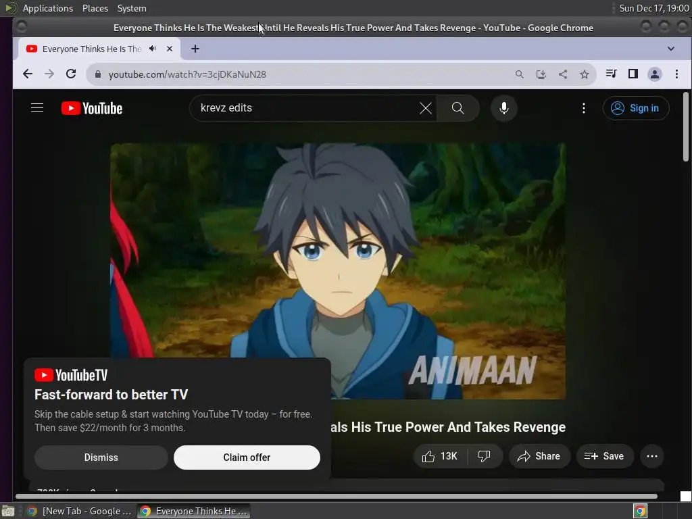The width and height of the screenshot is (692, 519).
Task: Share this page icon in address bar
Action: [563, 74]
